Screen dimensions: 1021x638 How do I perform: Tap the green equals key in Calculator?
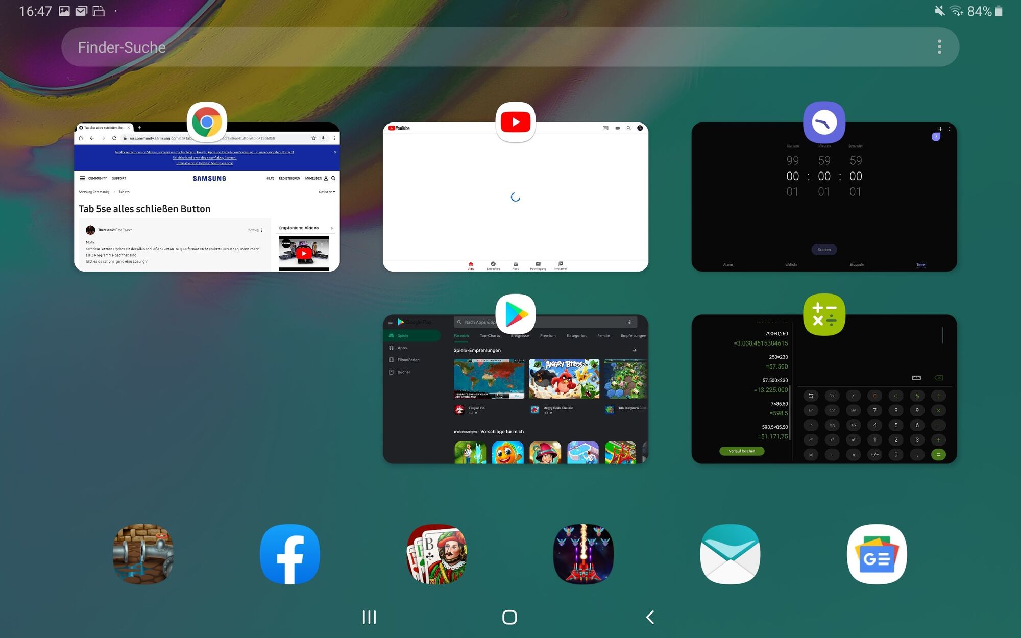[938, 454]
